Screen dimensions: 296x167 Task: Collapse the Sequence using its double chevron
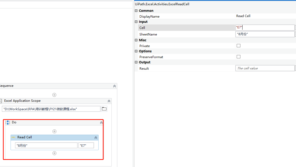(x=114, y=86)
